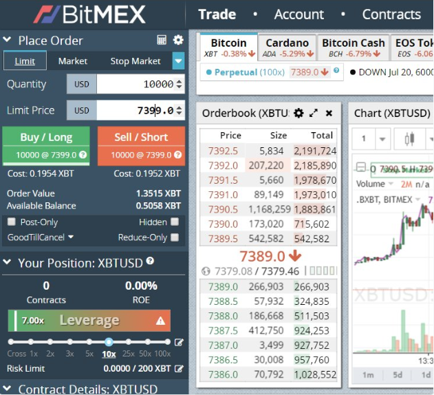Open Your Position help icon
The image size is (434, 395).
click(150, 261)
